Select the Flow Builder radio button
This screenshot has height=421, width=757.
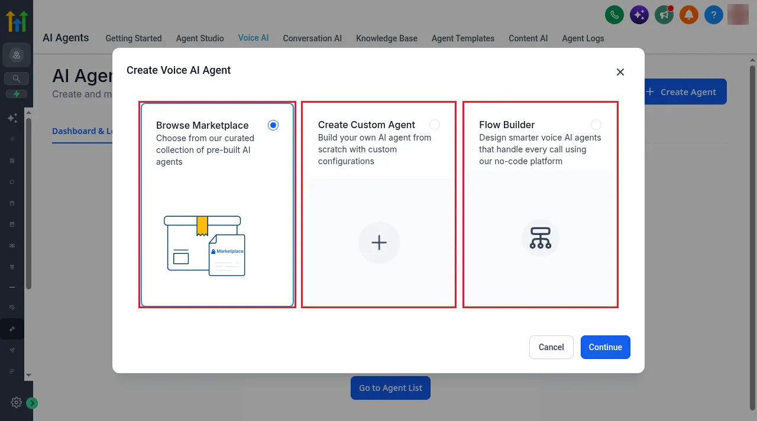[x=596, y=125]
